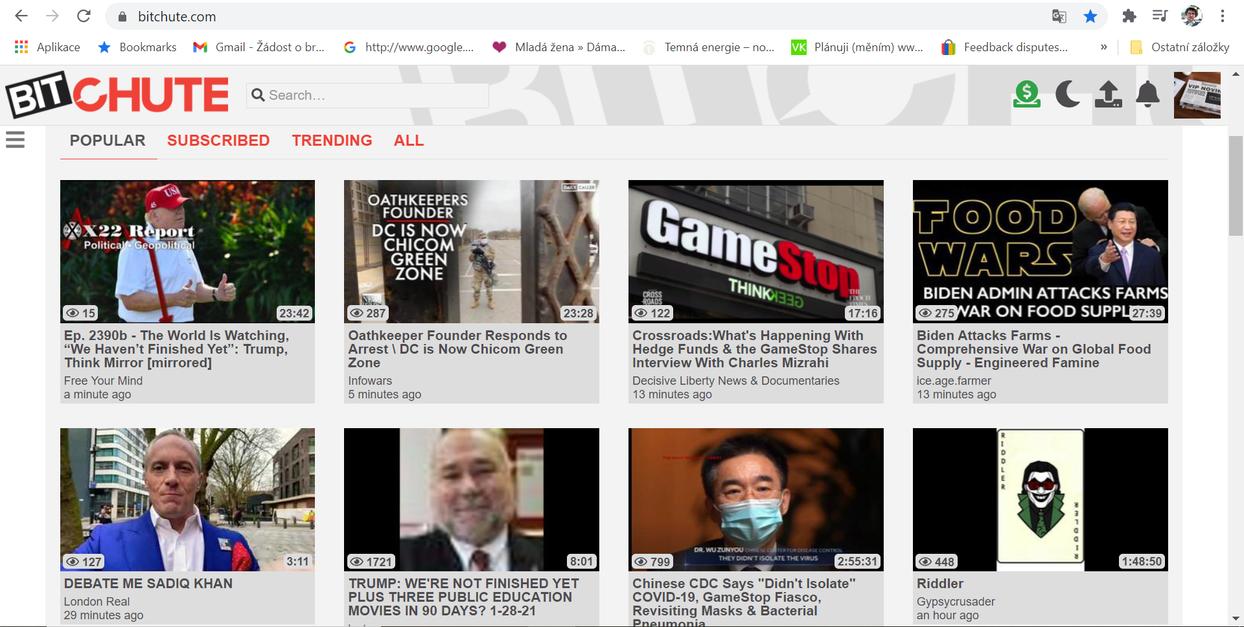1244x627 pixels.
Task: Toggle night mode with the moon icon
Action: point(1068,95)
